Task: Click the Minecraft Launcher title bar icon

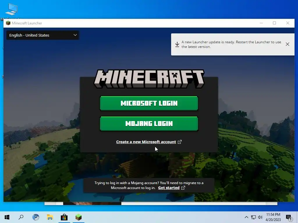Action: point(8,23)
